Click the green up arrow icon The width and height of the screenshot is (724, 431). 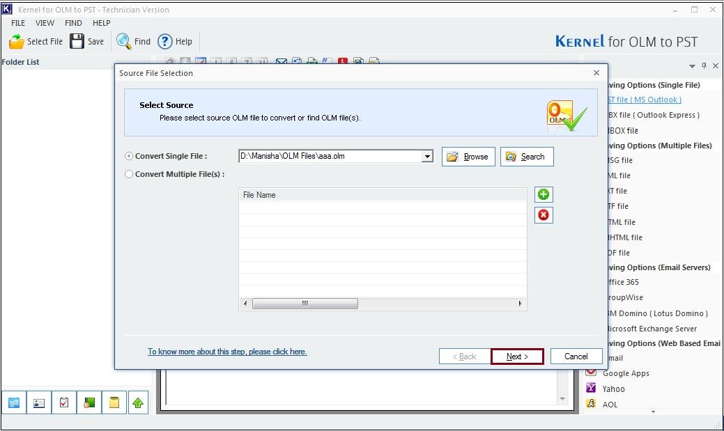point(137,403)
